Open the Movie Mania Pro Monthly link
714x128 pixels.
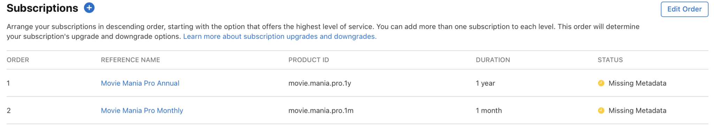142,111
